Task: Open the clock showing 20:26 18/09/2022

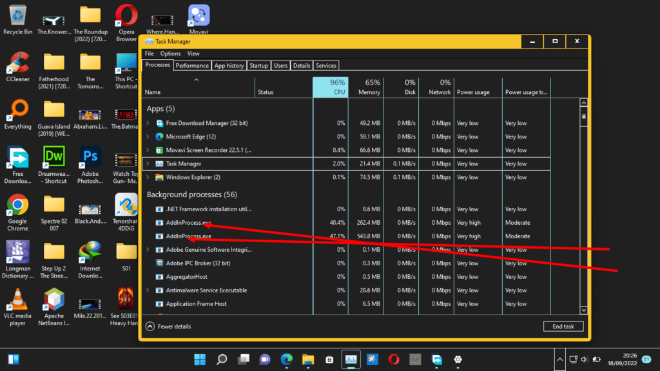Action: [x=622, y=359]
